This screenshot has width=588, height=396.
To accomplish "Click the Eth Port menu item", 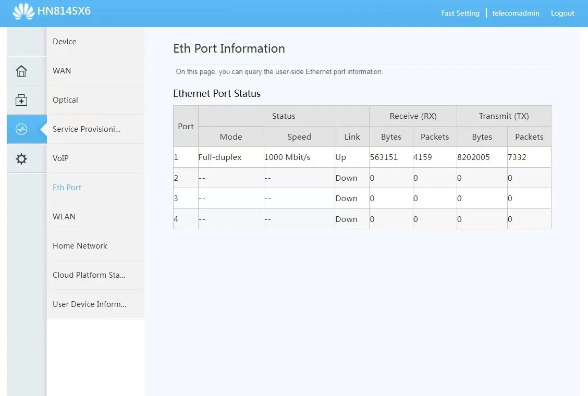I will pyautogui.click(x=67, y=188).
